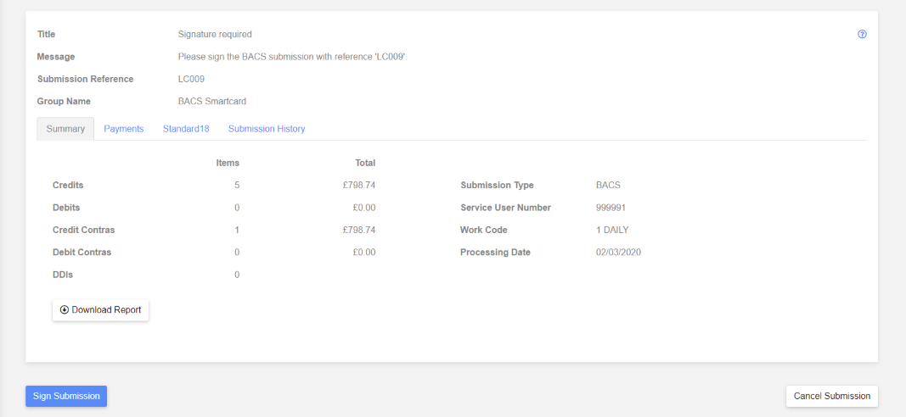906x417 pixels.
Task: Click the blue Sign Submission button
Action: [x=66, y=397]
